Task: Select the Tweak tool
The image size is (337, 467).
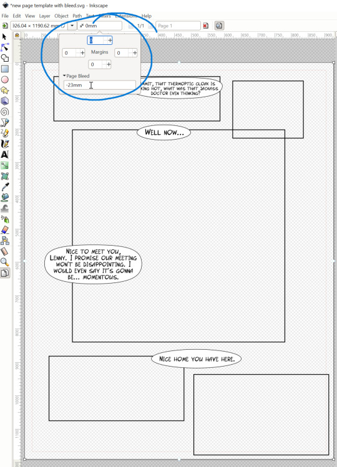Action: pos(4,208)
